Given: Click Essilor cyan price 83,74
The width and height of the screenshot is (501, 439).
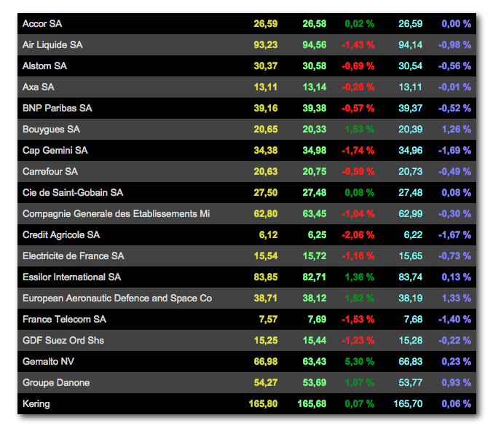Looking at the screenshot, I should point(410,277).
